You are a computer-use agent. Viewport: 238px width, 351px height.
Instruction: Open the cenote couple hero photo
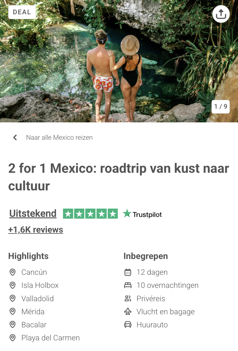pos(119,61)
